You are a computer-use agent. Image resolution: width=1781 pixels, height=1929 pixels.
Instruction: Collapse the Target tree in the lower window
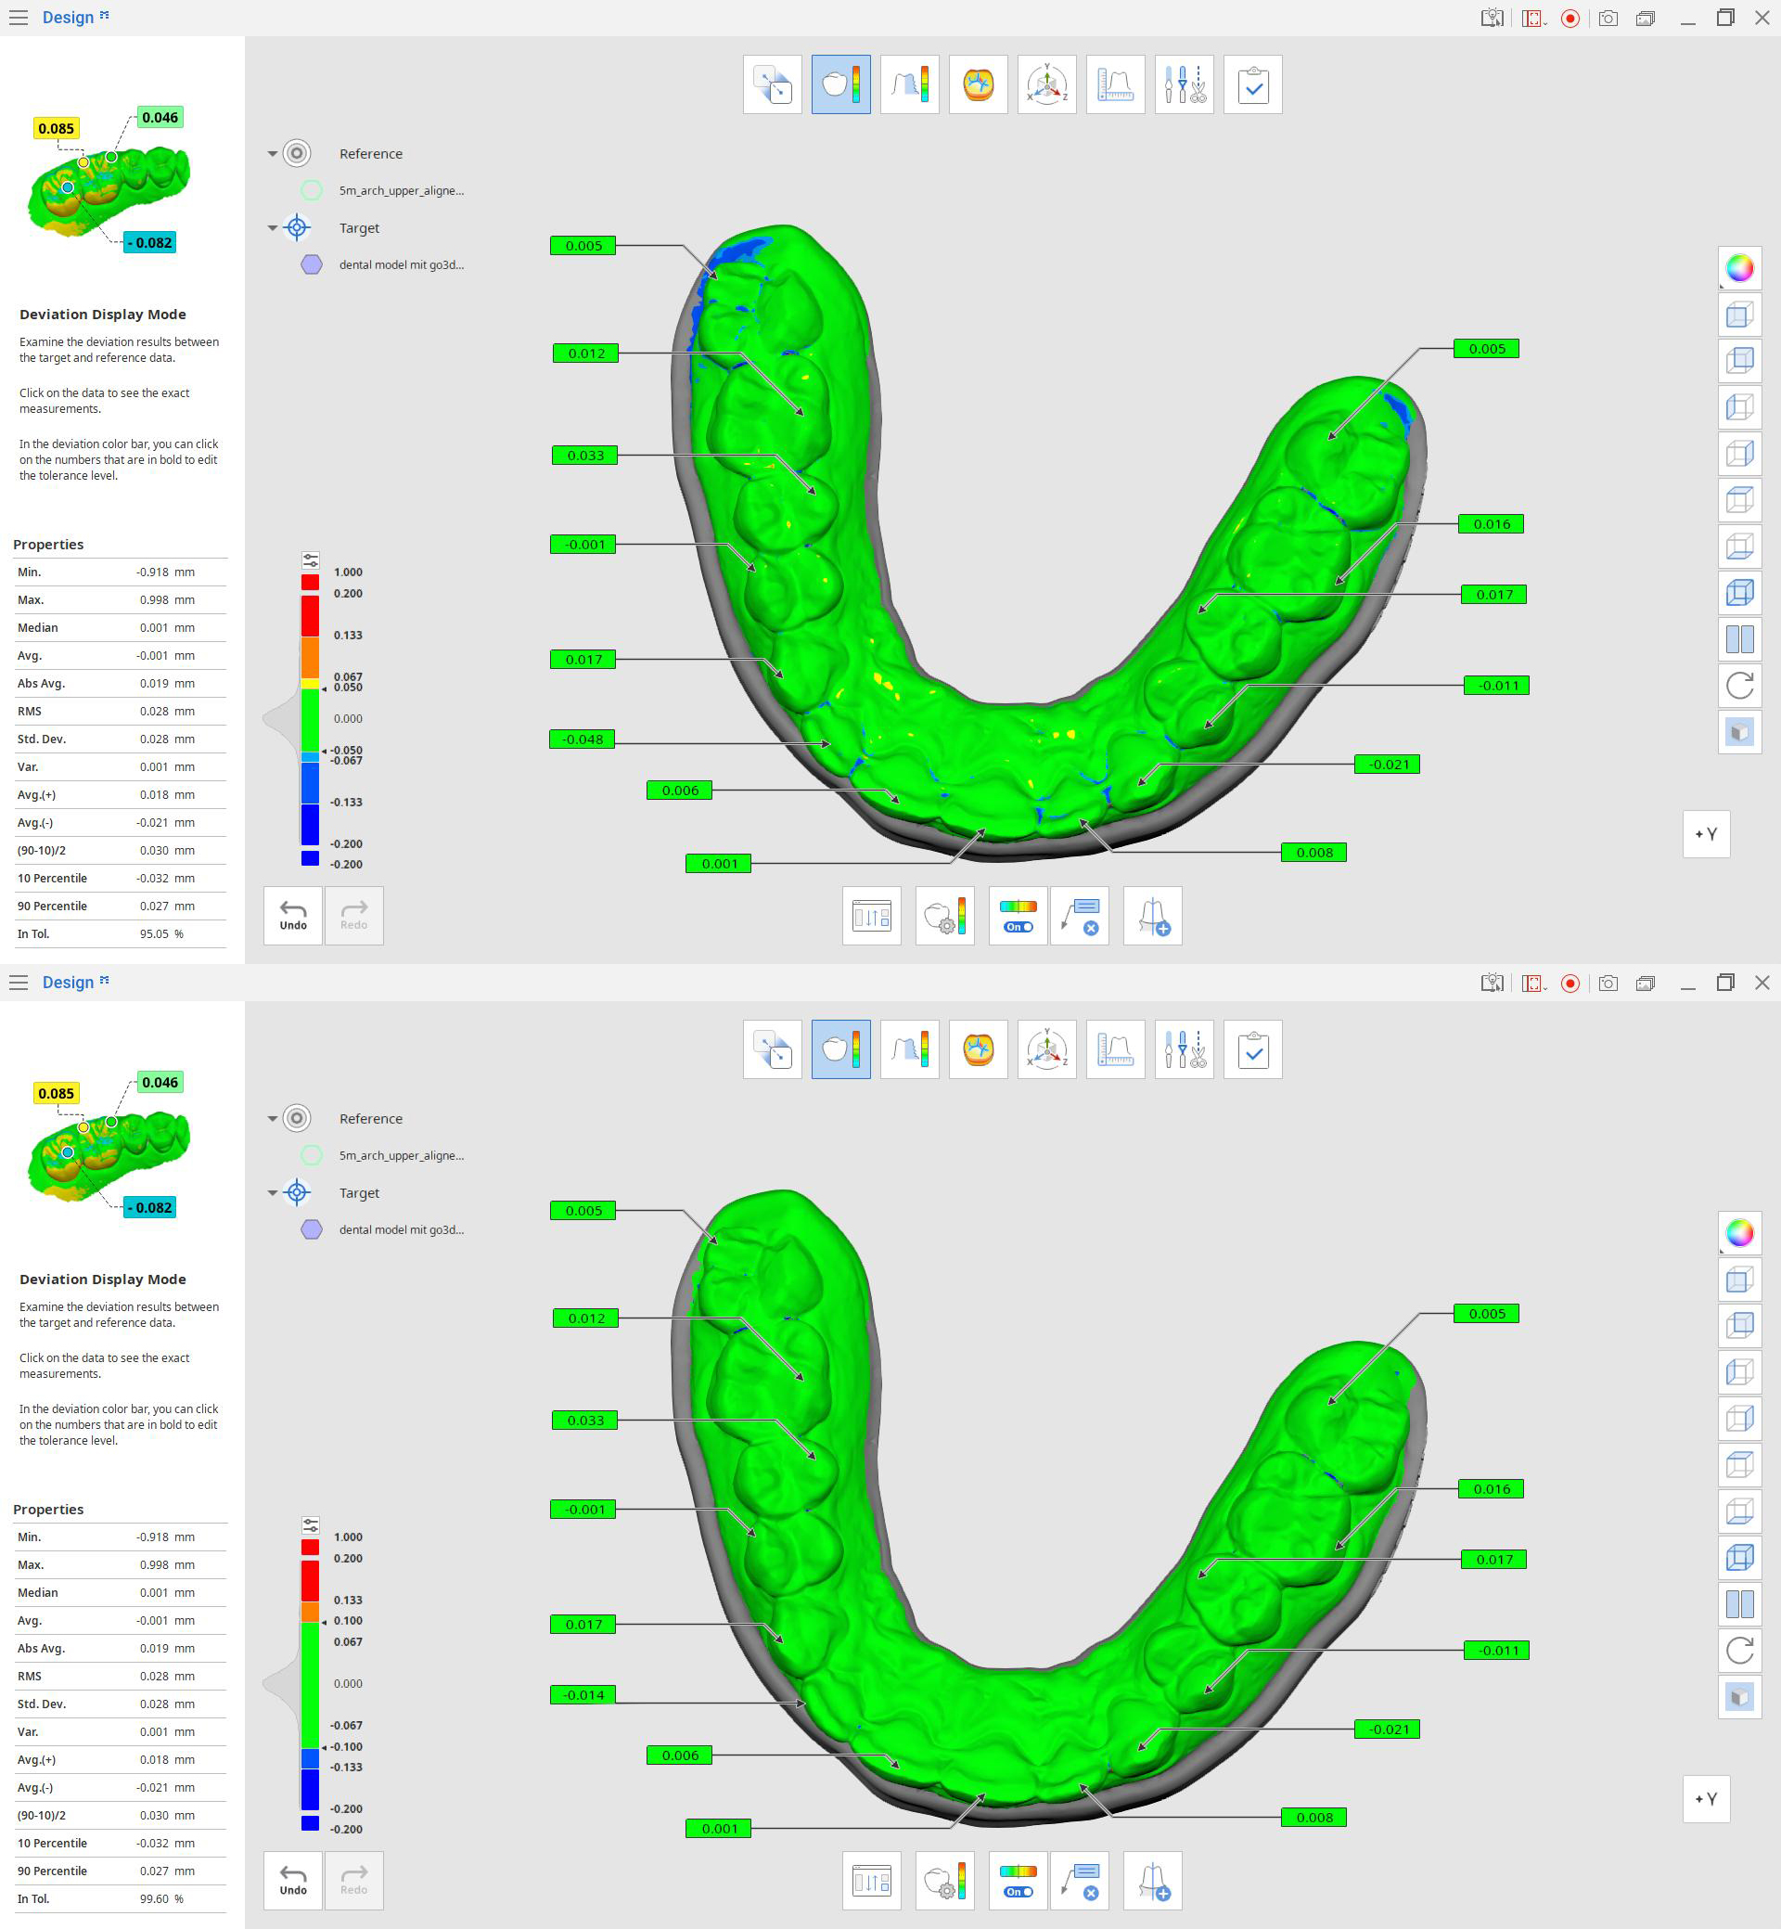tap(273, 1193)
